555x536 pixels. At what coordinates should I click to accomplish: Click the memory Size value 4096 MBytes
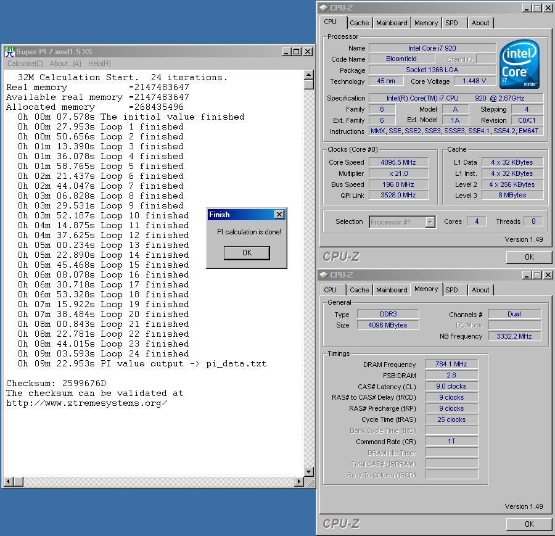pos(388,325)
